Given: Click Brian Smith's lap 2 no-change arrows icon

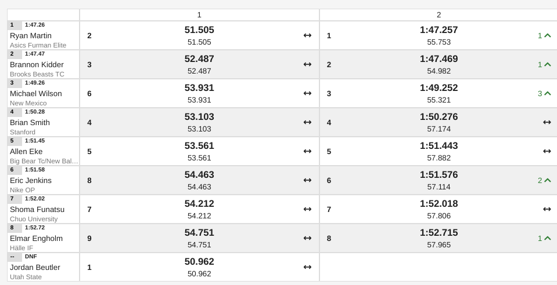Looking at the screenshot, I should click(547, 122).
